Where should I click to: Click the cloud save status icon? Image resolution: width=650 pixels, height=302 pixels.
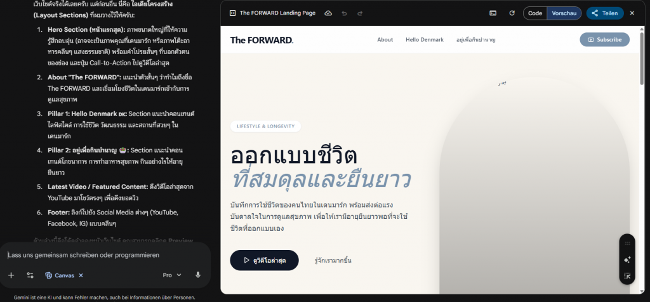328,13
